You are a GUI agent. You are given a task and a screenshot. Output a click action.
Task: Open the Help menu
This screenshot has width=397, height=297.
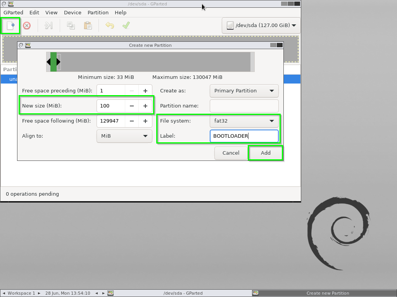coord(121,13)
